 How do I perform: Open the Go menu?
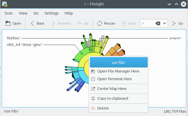[36, 13]
